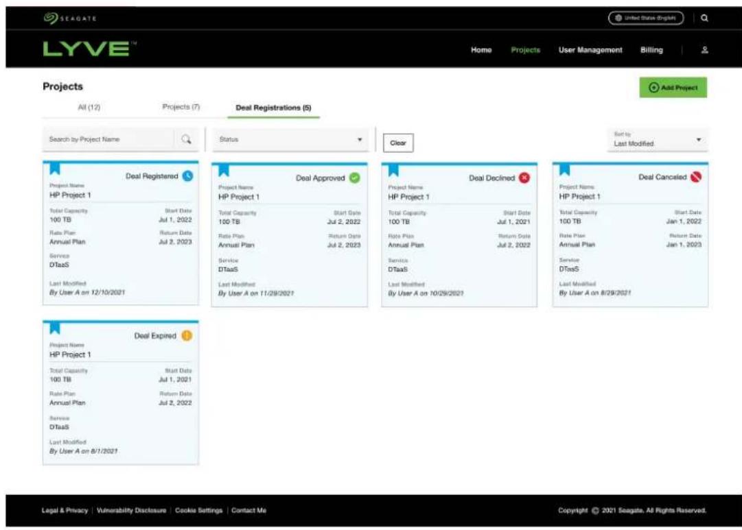The height and width of the screenshot is (530, 742).
Task: Open Legal & Privacy footer link
Action: point(65,511)
